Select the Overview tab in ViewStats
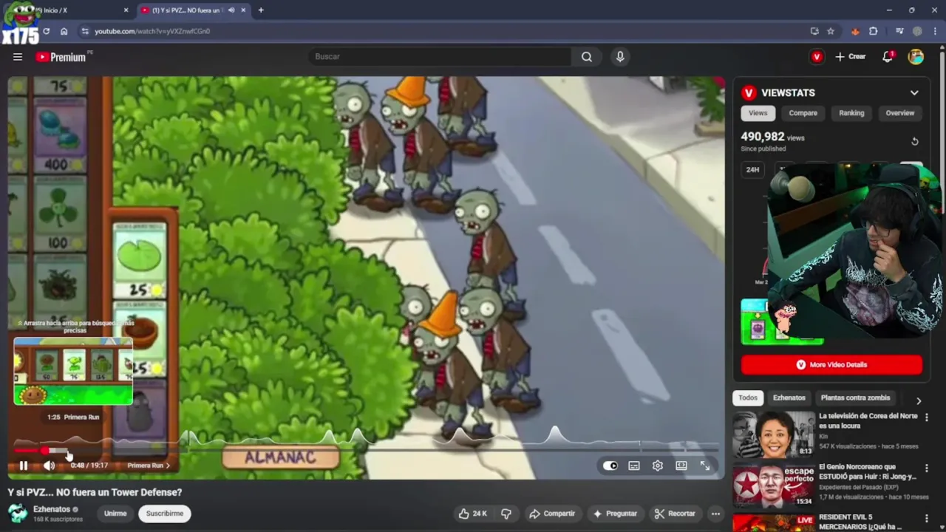Viewport: 946px width, 532px height. [x=900, y=113]
